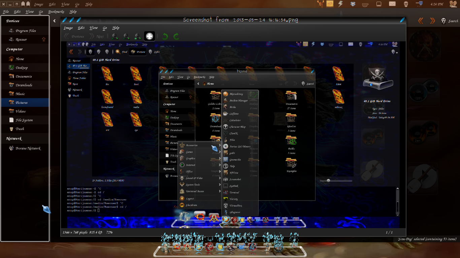This screenshot has height=258, width=460.
Task: Open Image menu in top panel
Action: (39, 4)
